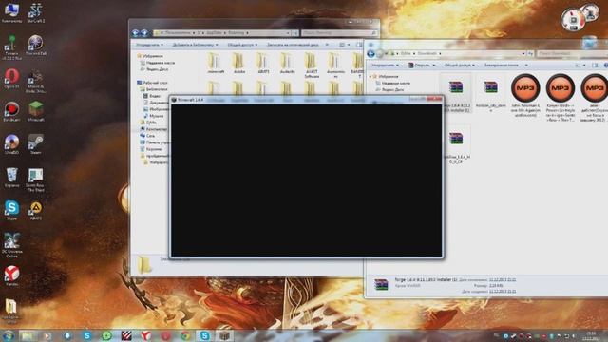Select John Newman Love Me Again MP3

[525, 95]
